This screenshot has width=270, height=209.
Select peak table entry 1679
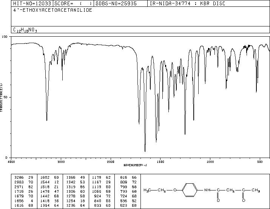(19, 196)
